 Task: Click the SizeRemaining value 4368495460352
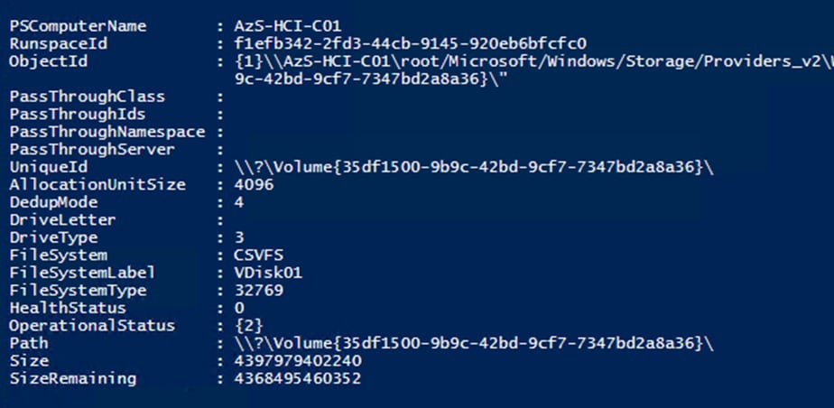click(298, 378)
